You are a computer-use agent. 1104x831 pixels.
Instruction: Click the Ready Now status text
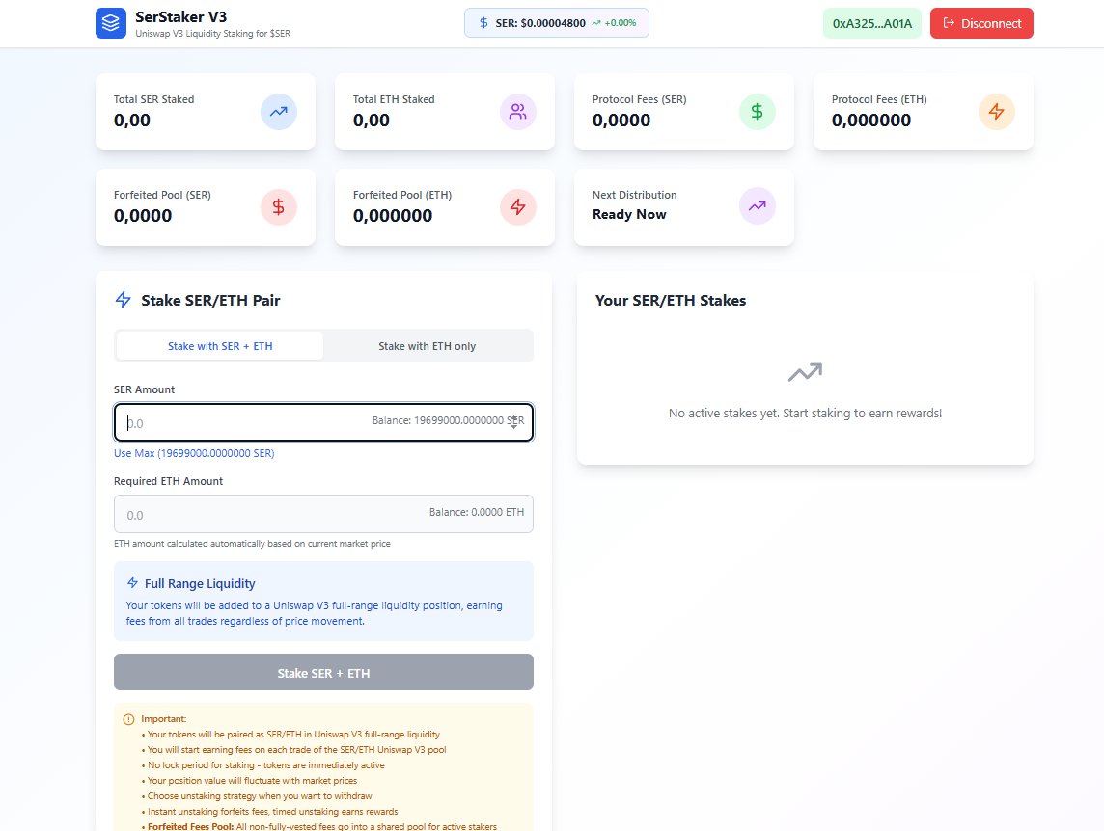(629, 215)
